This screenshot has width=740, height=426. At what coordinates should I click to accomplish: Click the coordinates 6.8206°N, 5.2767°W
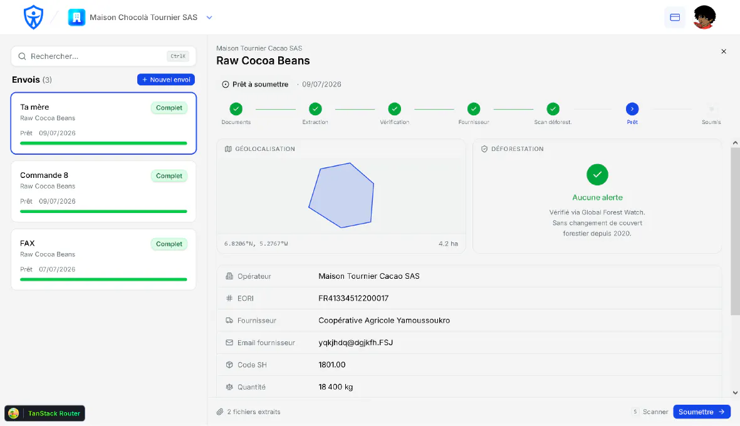click(256, 244)
